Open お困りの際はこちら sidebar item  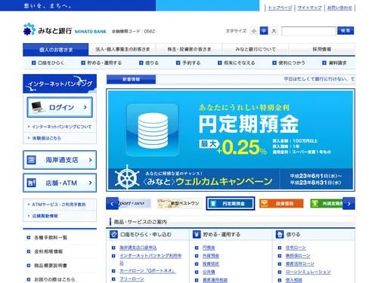click(x=54, y=279)
